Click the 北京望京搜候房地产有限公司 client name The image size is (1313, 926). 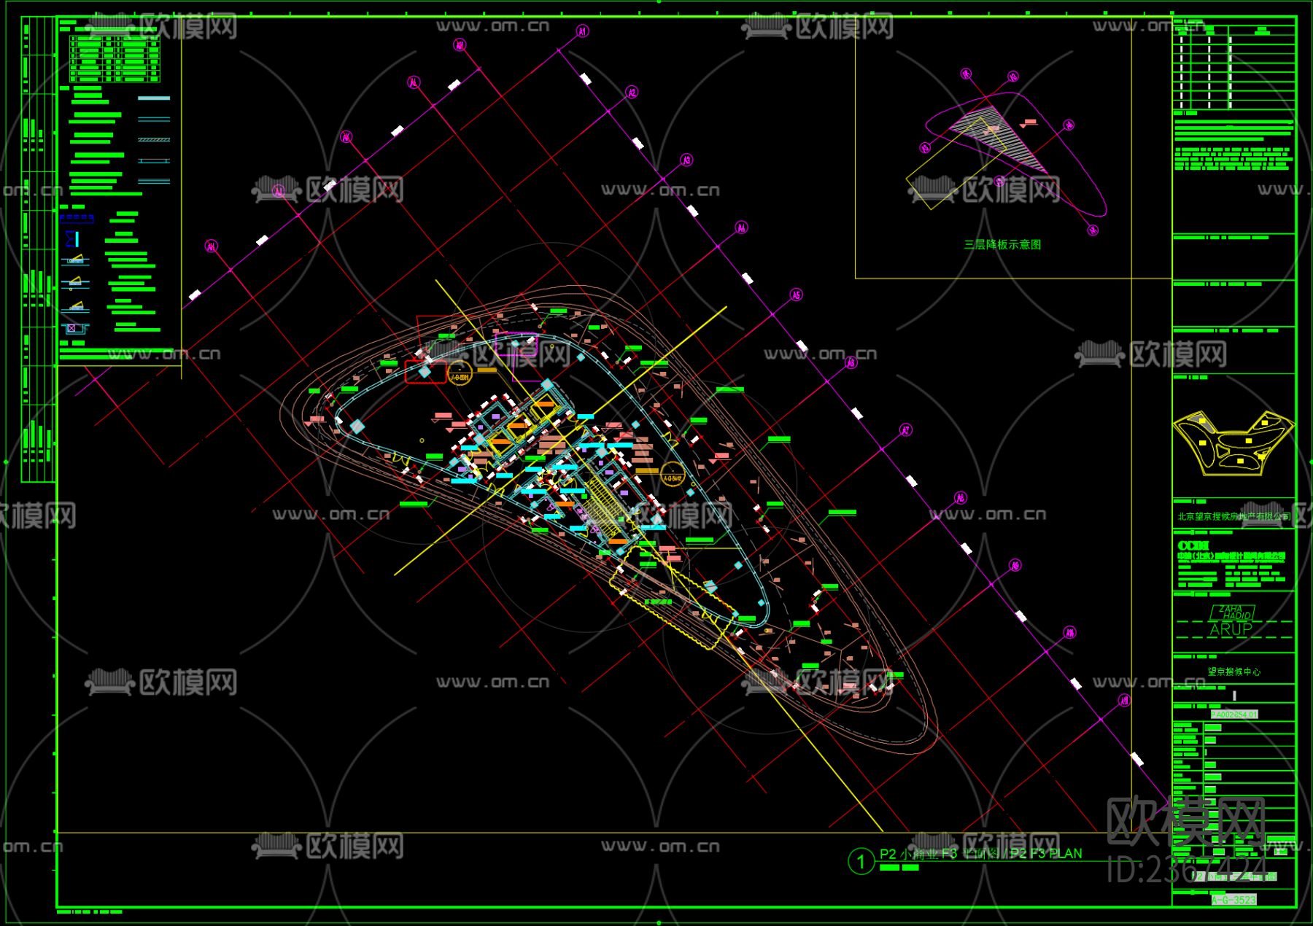pos(1233,516)
